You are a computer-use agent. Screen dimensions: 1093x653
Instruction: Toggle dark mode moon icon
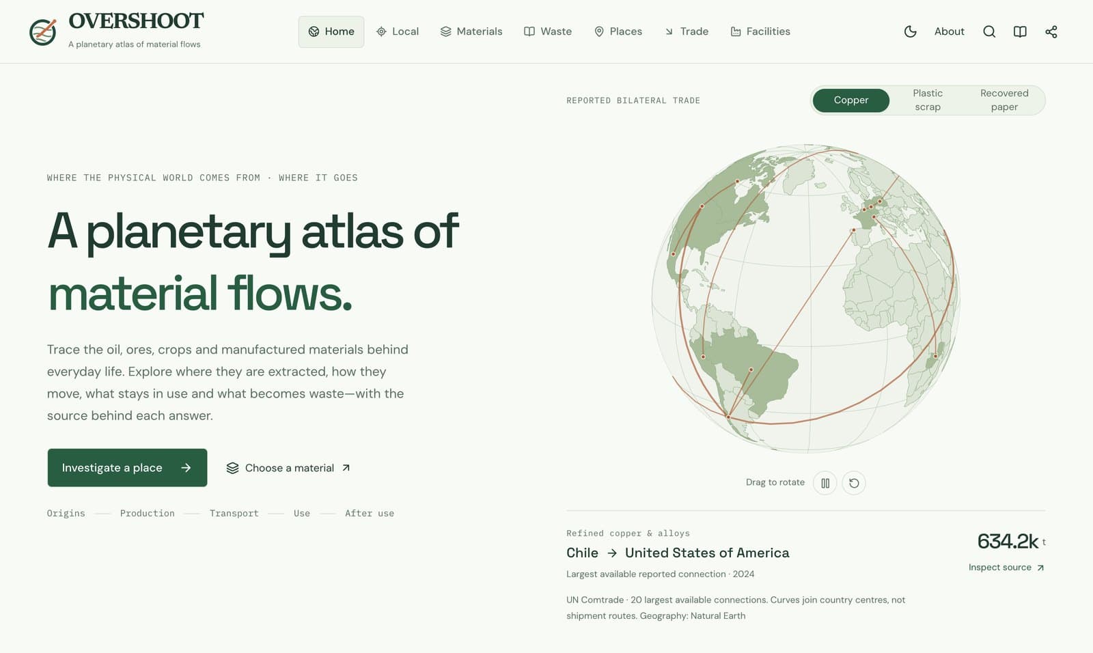910,31
